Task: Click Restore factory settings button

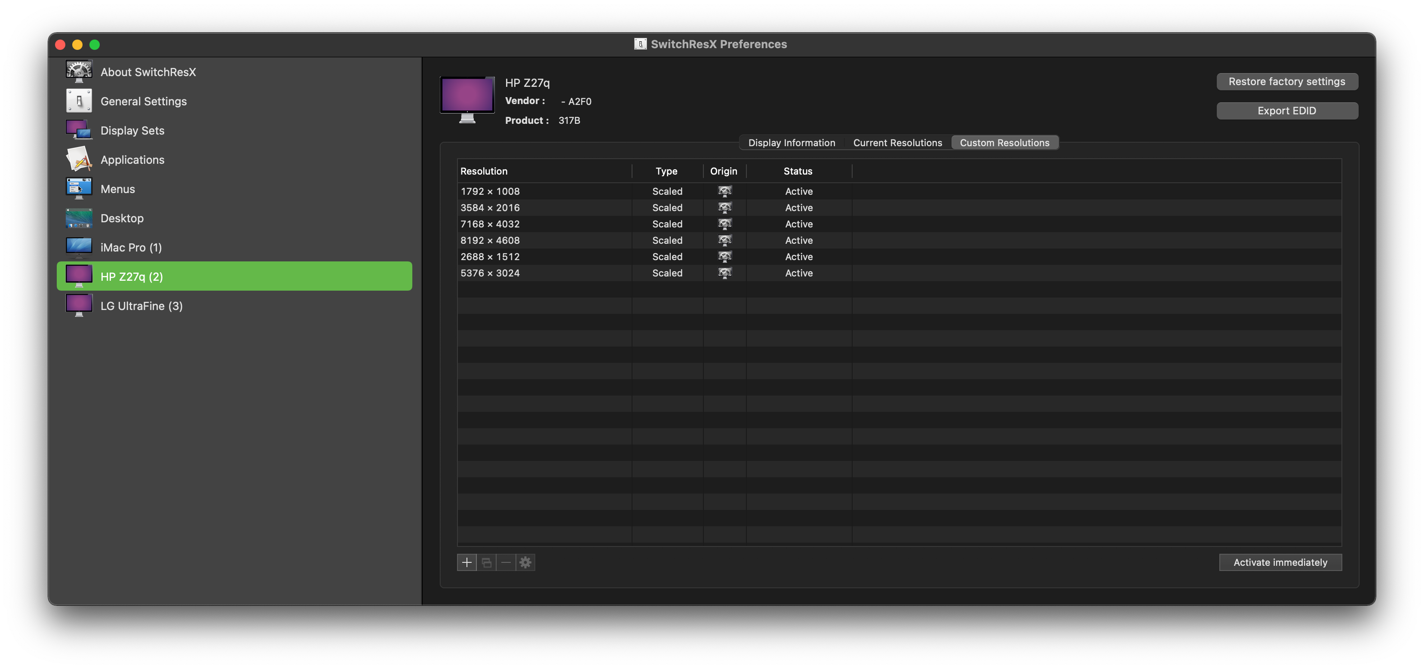Action: (x=1287, y=81)
